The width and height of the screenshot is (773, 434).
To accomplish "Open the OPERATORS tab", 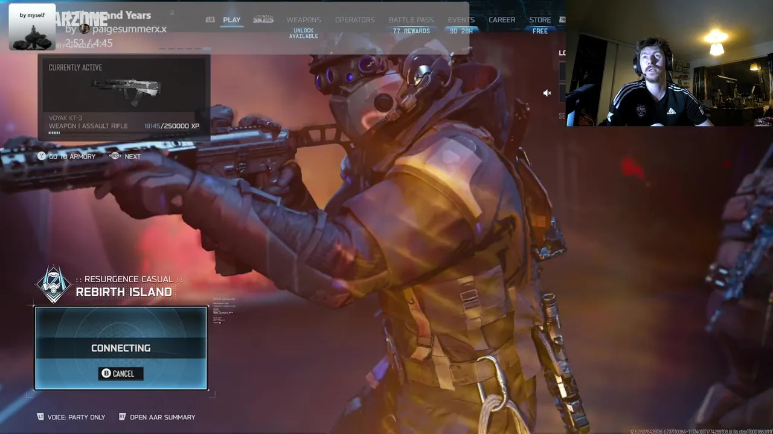I will (354, 20).
